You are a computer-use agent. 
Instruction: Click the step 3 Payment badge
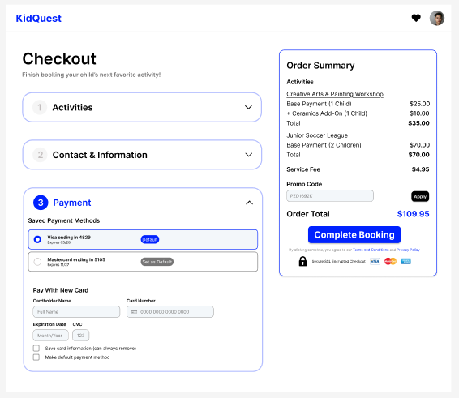tap(41, 203)
